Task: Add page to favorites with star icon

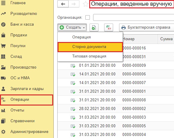Action: click(86, 4)
